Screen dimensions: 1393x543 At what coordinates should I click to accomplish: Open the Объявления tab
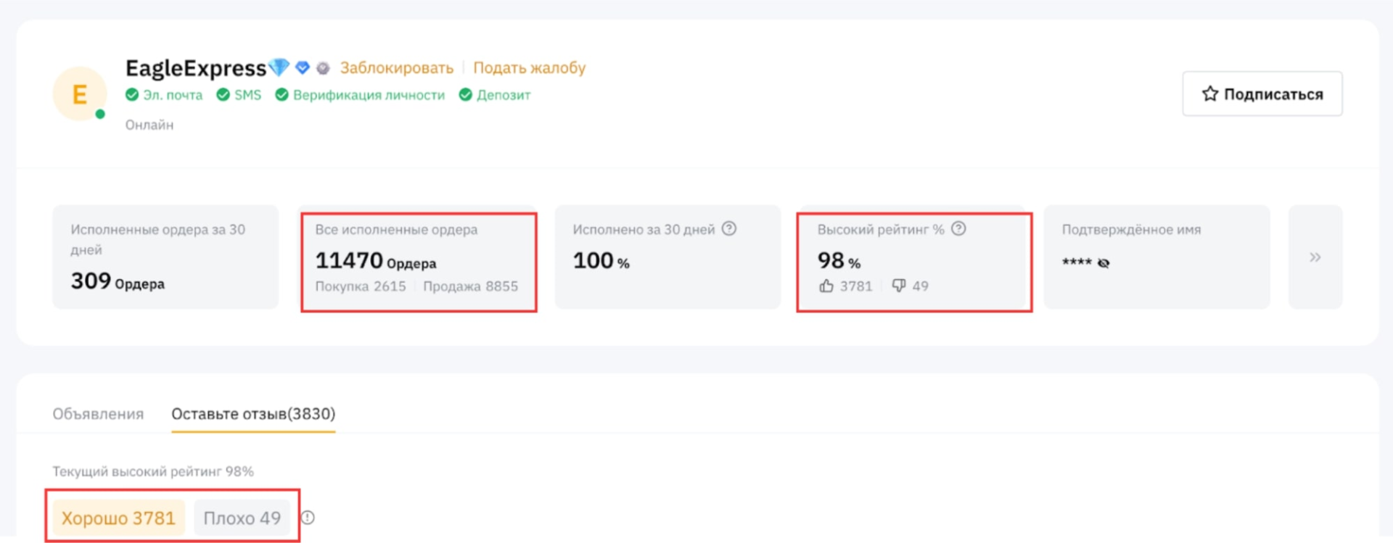click(98, 414)
